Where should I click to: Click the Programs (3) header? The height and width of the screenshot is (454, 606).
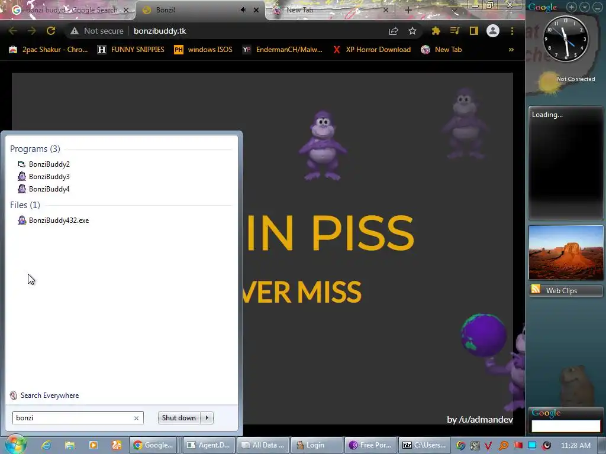(35, 149)
